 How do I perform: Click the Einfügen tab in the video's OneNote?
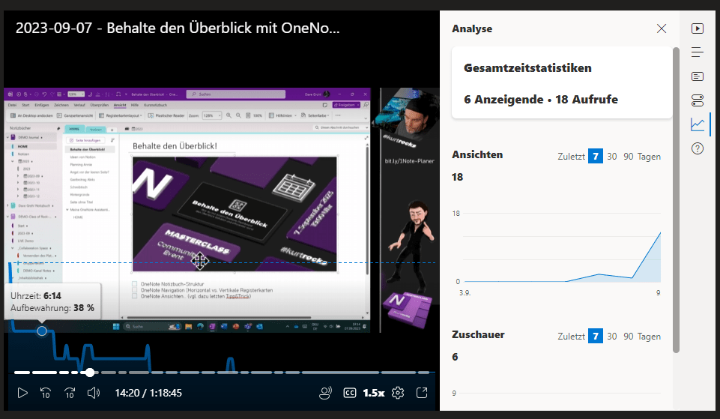pyautogui.click(x=42, y=105)
